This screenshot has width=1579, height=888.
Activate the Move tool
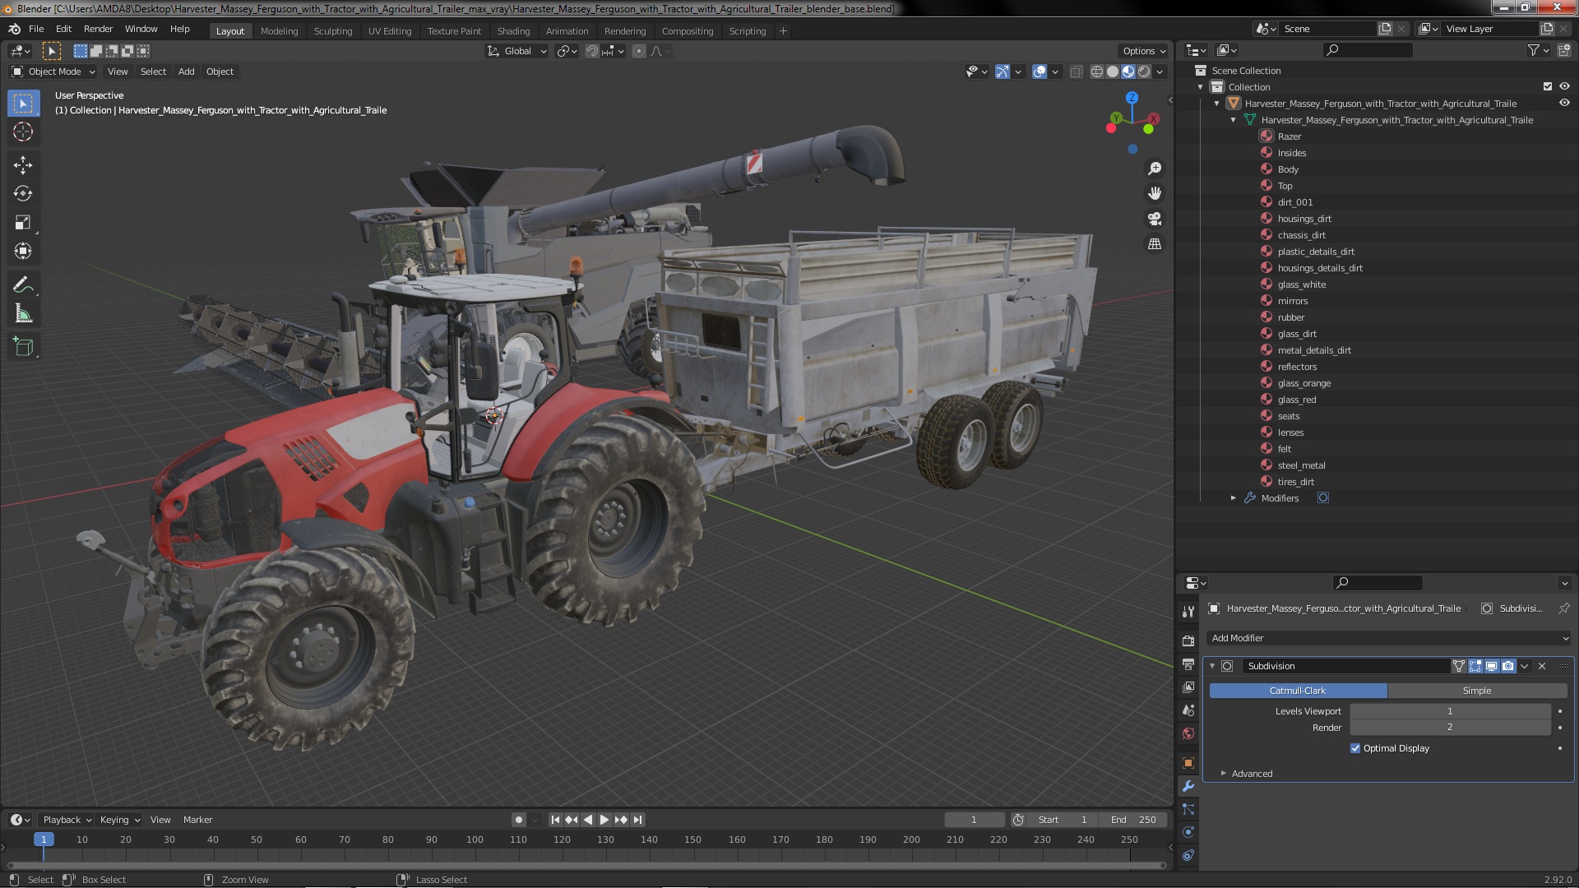click(x=23, y=164)
